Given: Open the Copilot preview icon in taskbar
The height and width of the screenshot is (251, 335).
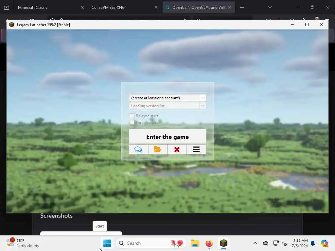Looking at the screenshot, I should (x=325, y=243).
